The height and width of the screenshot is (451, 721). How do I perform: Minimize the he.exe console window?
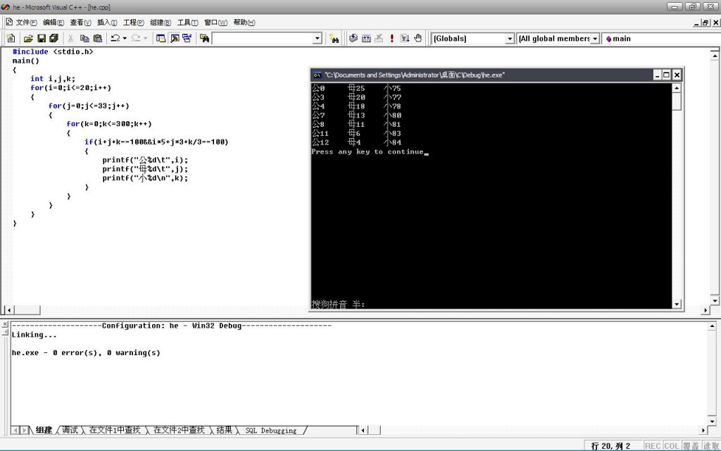(658, 75)
